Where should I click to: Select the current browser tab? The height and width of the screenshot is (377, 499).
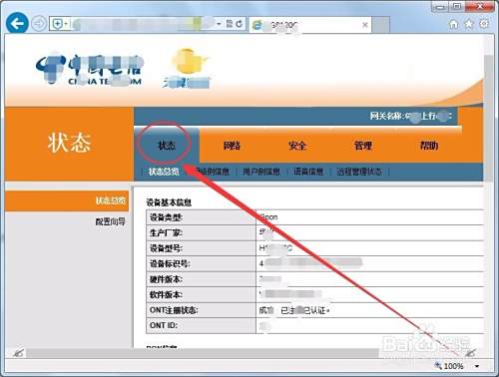click(x=310, y=25)
